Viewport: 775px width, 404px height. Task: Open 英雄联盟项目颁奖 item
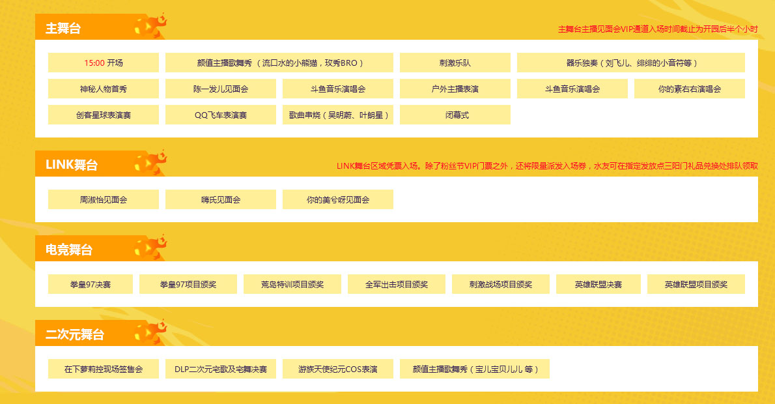tap(696, 284)
